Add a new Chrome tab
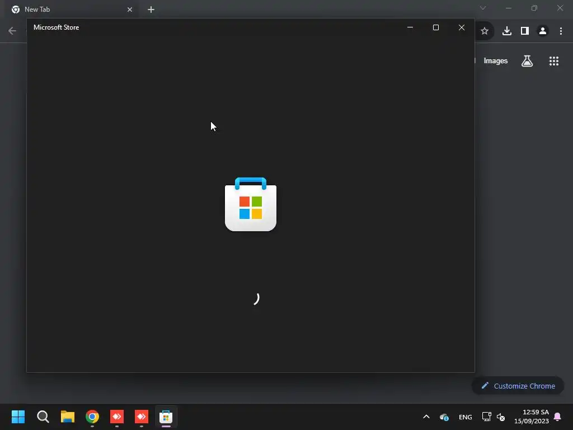Screen dimensions: 573x430 click(x=151, y=10)
